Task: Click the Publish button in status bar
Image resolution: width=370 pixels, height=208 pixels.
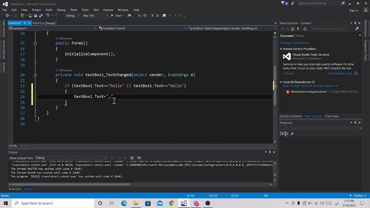Action: (x=358, y=196)
